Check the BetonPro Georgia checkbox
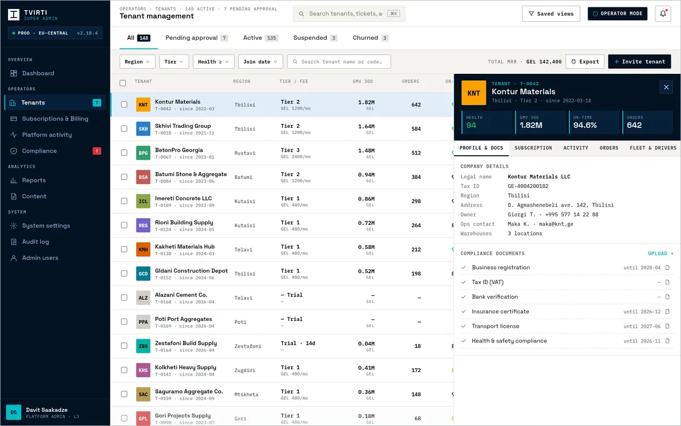This screenshot has width=681, height=426. pos(124,153)
